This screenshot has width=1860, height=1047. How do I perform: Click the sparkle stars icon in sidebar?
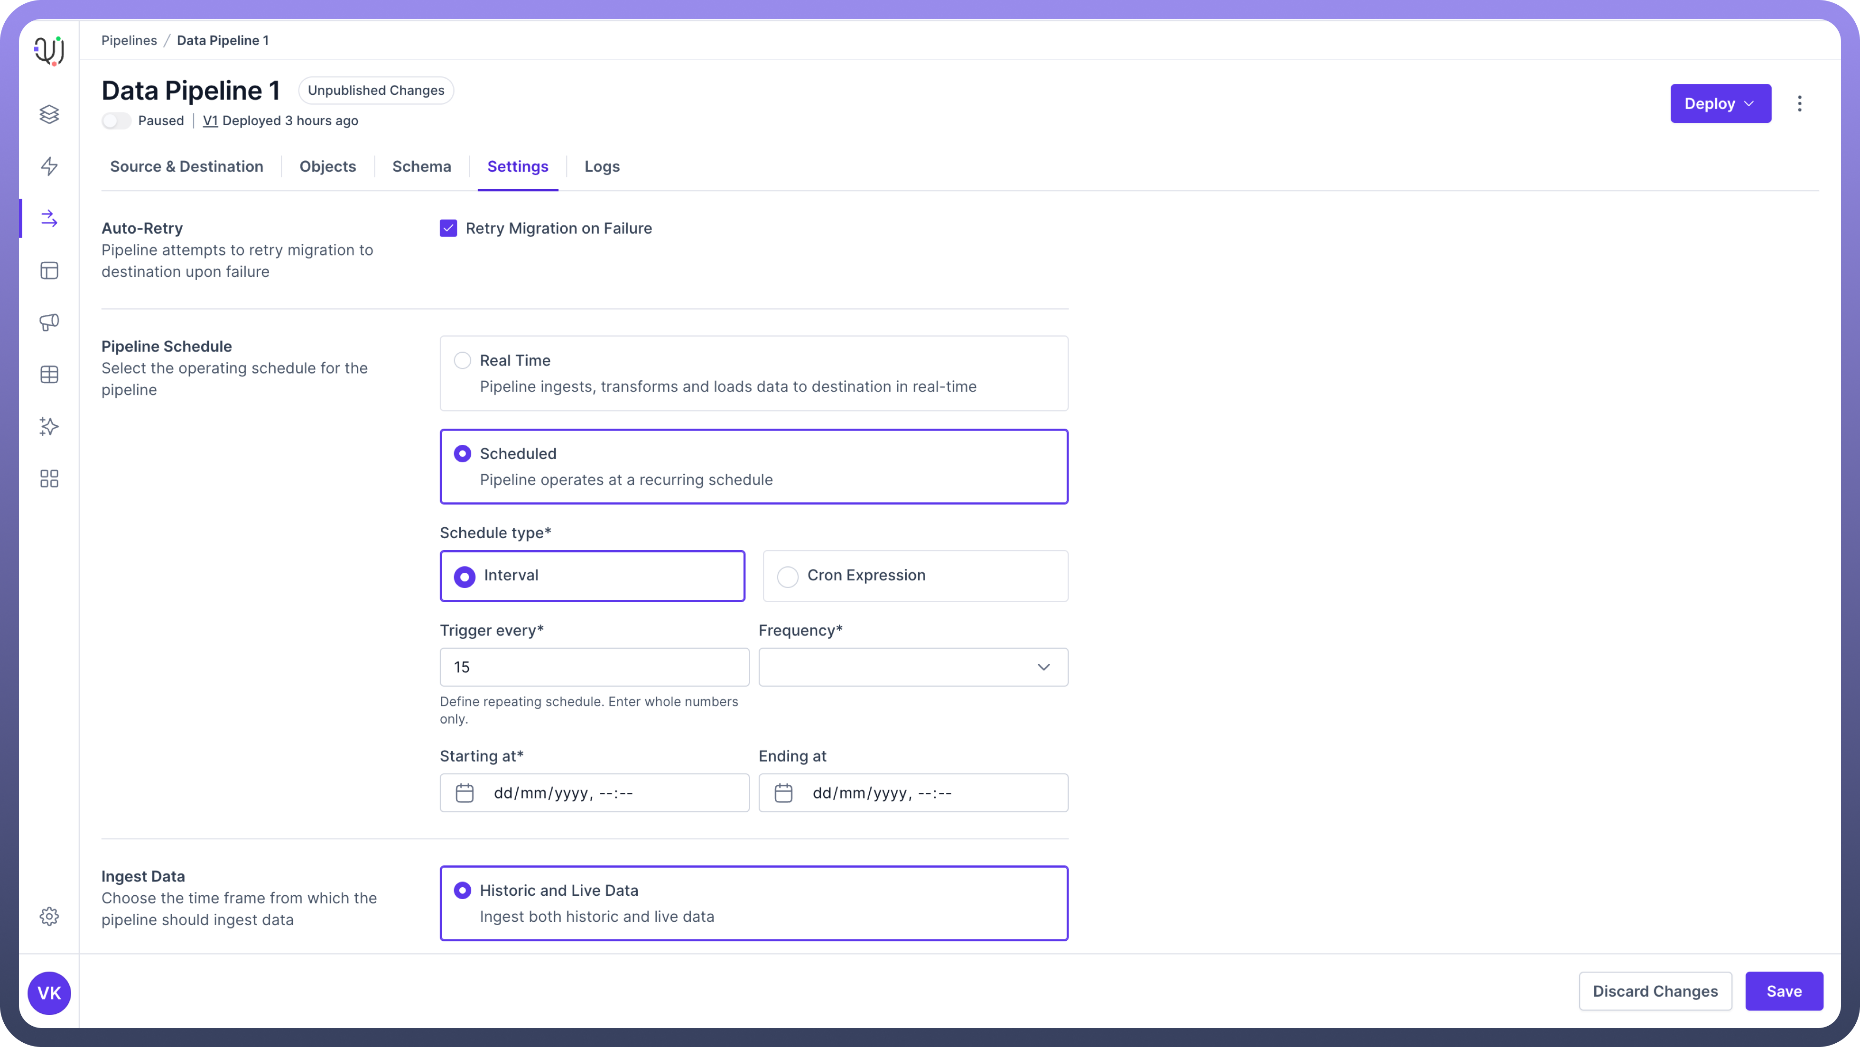coord(49,426)
